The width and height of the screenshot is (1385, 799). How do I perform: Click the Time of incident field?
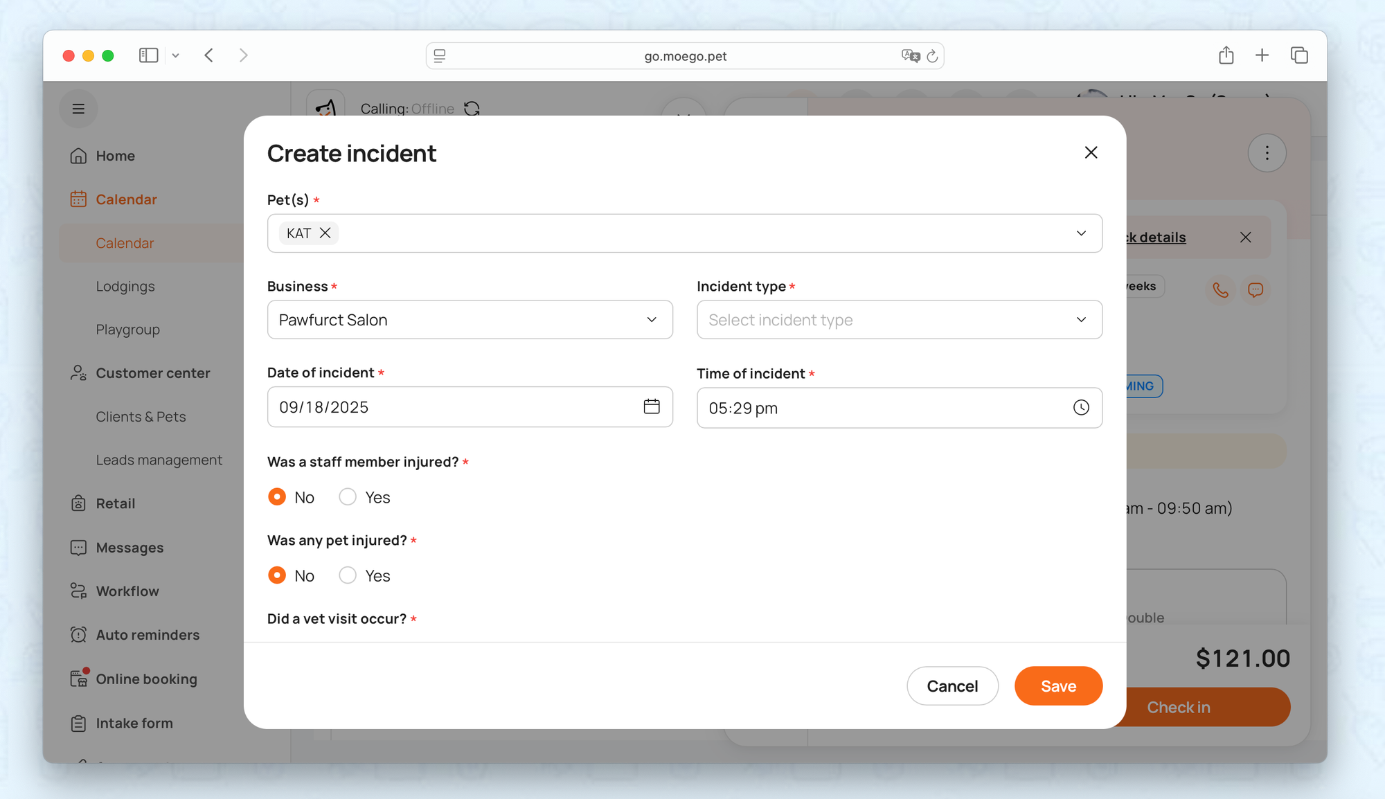tap(879, 408)
